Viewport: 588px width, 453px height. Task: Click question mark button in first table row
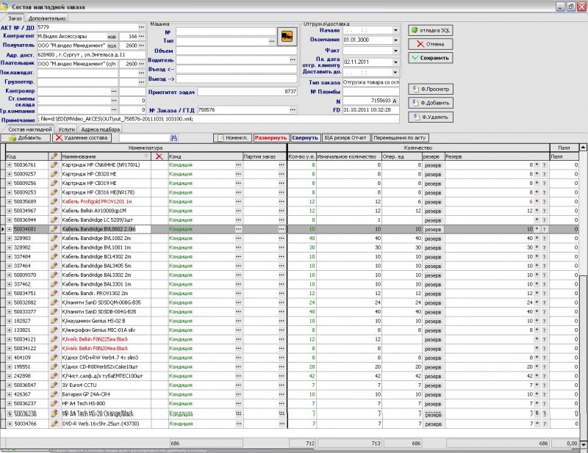[x=545, y=165]
